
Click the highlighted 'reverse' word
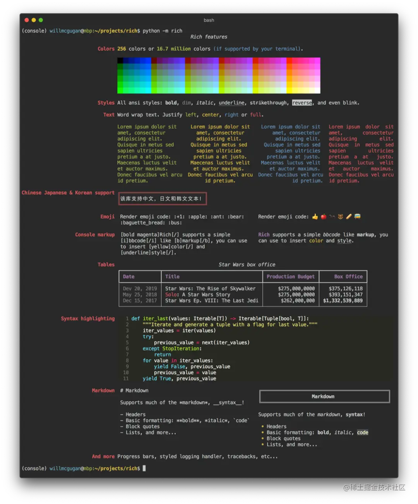click(x=302, y=103)
